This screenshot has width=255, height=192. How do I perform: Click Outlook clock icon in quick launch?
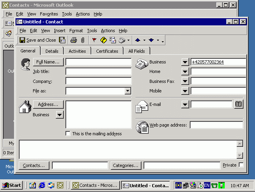pos(60,185)
